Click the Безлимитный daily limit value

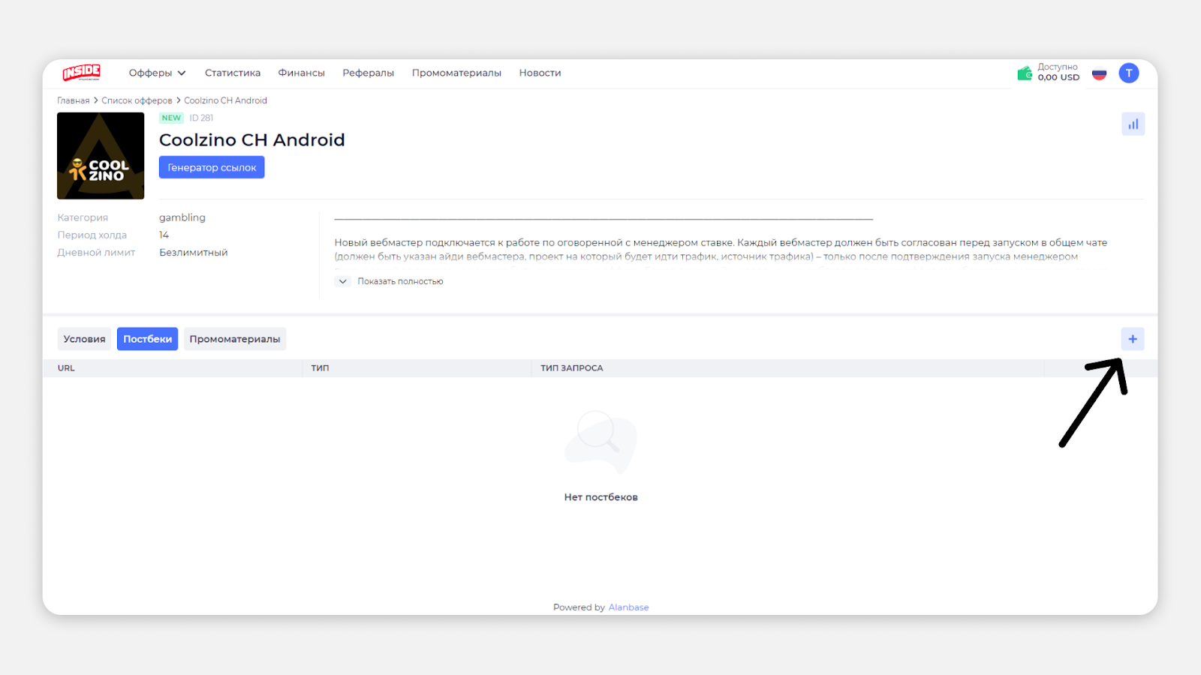(194, 253)
